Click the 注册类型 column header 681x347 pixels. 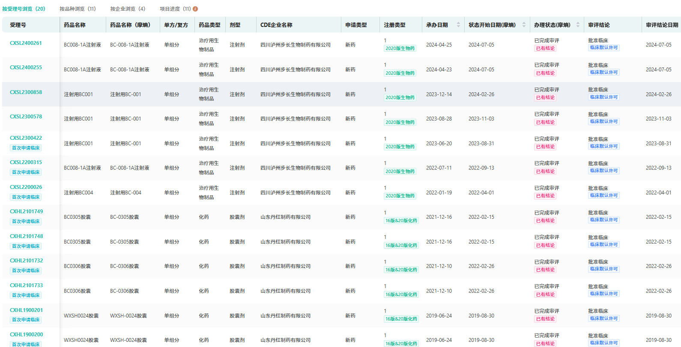[x=394, y=25]
